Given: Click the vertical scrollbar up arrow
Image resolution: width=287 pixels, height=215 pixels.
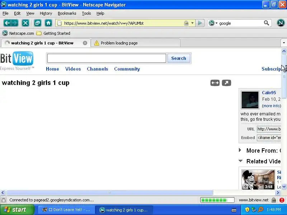Looking at the screenshot, I should pos(284,51).
